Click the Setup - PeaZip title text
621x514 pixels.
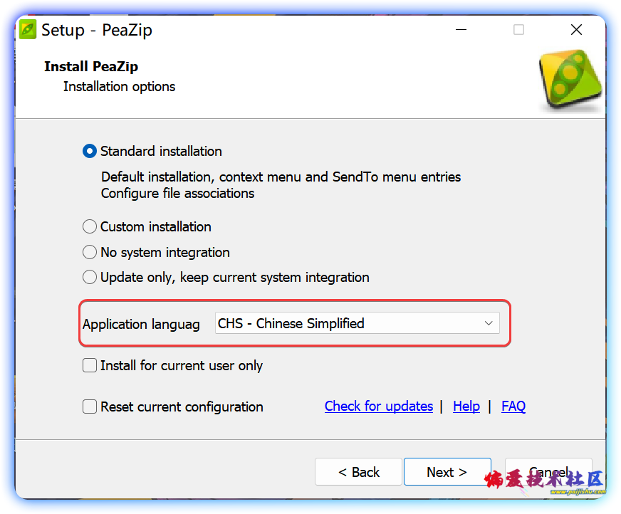click(97, 30)
